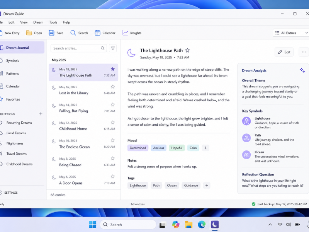Focus the Search entries field
The width and height of the screenshot is (309, 232).
[79, 48]
